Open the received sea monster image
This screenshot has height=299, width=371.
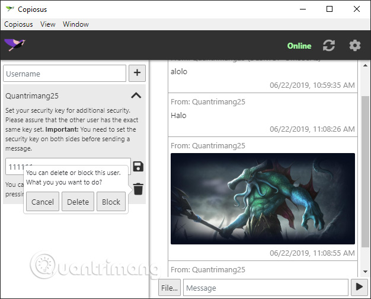tap(263, 199)
